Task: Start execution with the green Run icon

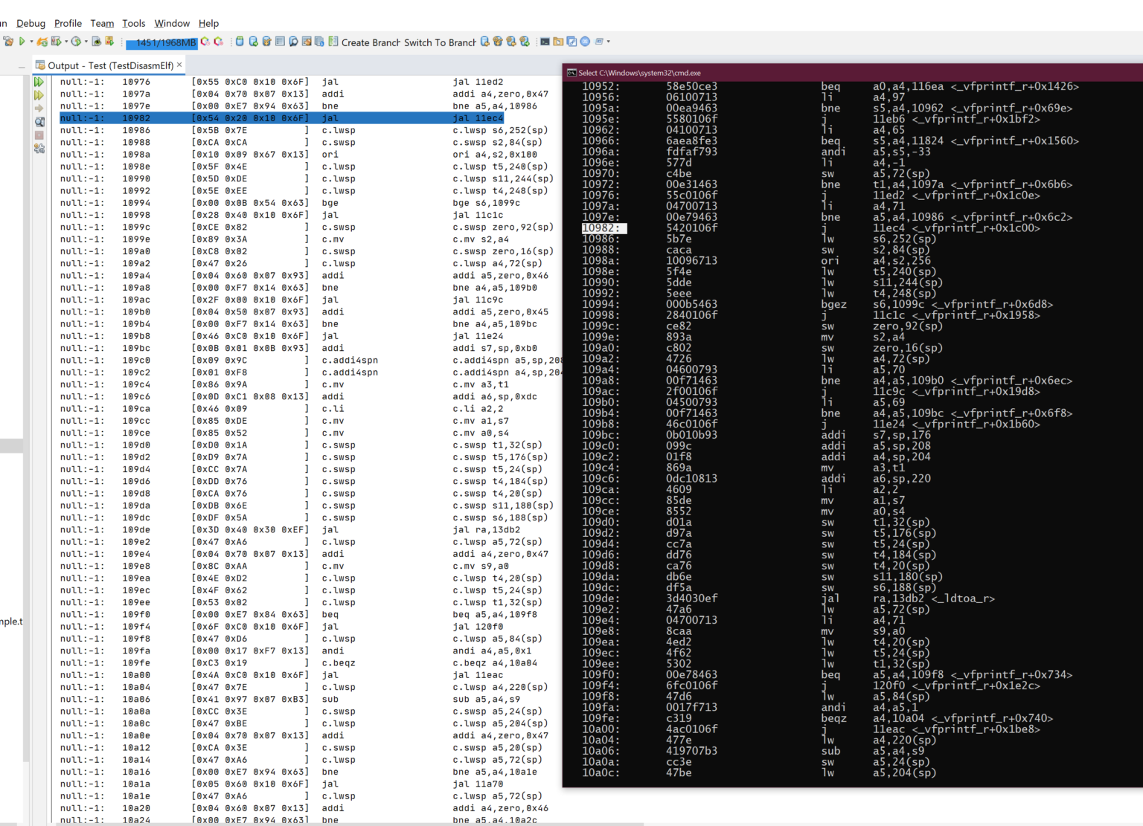Action: tap(22, 41)
